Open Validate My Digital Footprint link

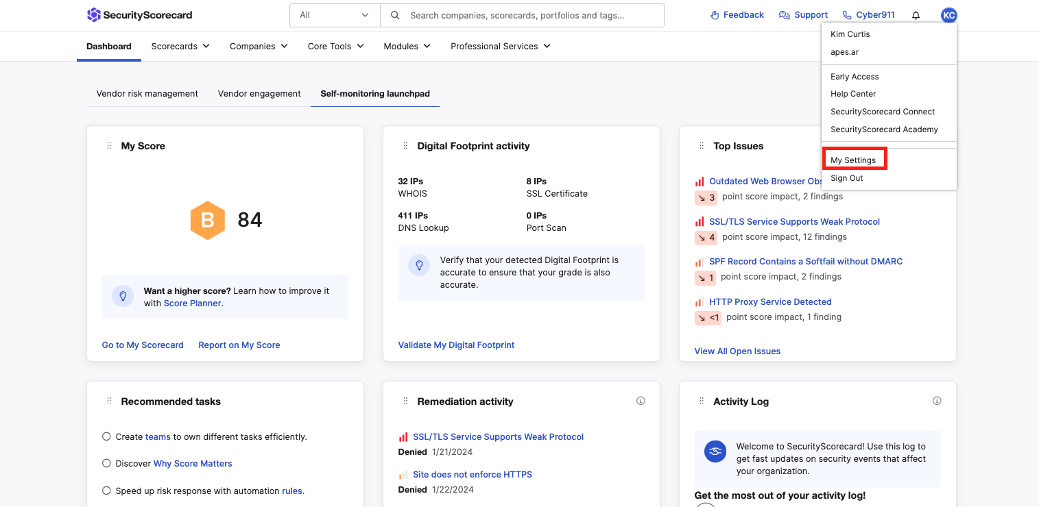[x=456, y=345]
